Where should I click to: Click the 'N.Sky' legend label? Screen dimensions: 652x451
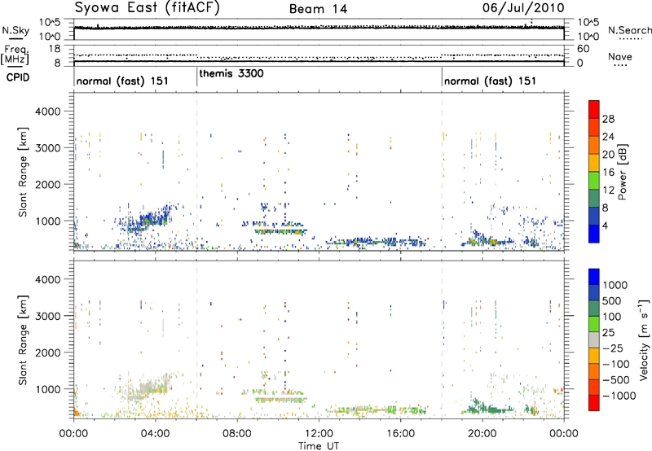[x=15, y=30]
